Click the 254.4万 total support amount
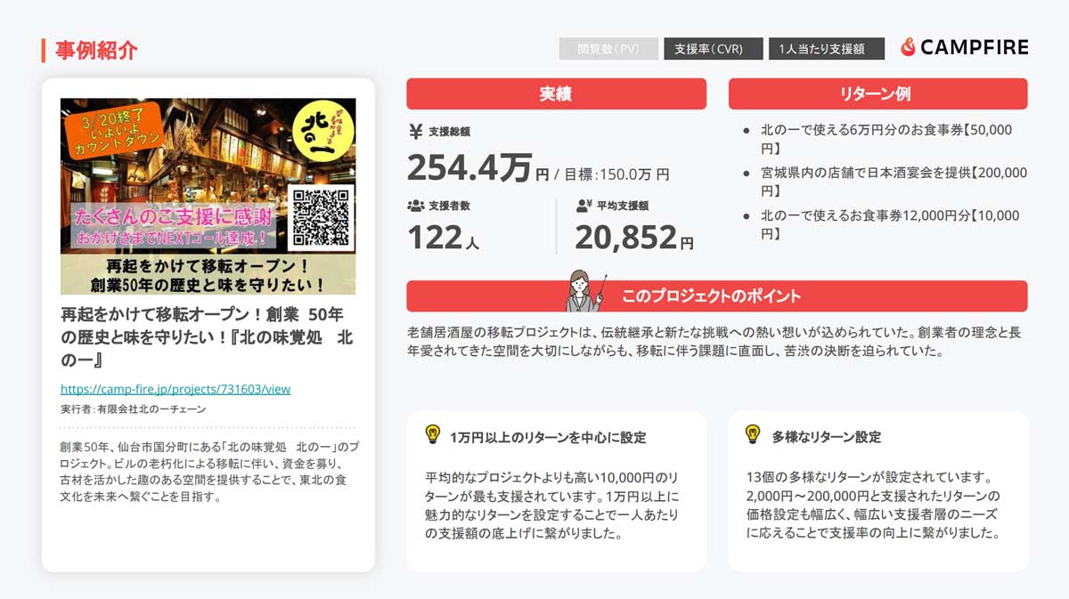 click(469, 166)
